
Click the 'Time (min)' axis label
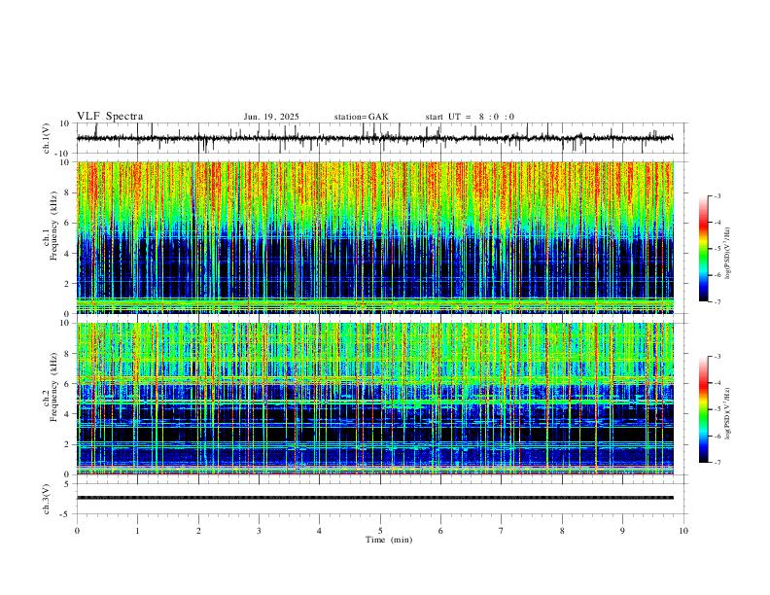point(389,540)
